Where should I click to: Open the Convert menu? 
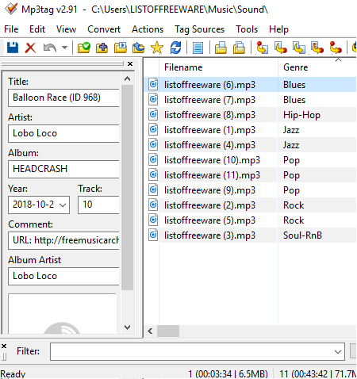[104, 29]
